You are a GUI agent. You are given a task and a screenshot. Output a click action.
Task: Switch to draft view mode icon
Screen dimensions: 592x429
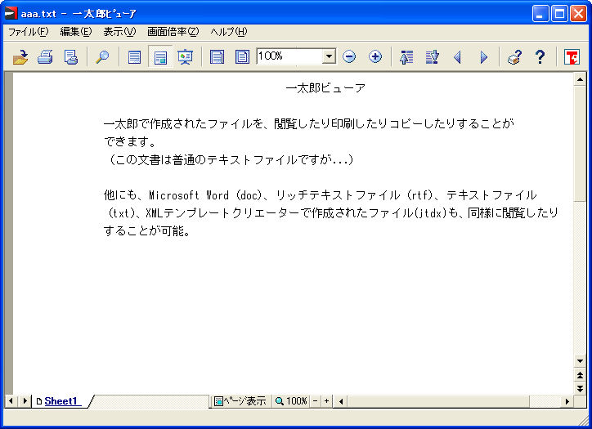[x=134, y=57]
